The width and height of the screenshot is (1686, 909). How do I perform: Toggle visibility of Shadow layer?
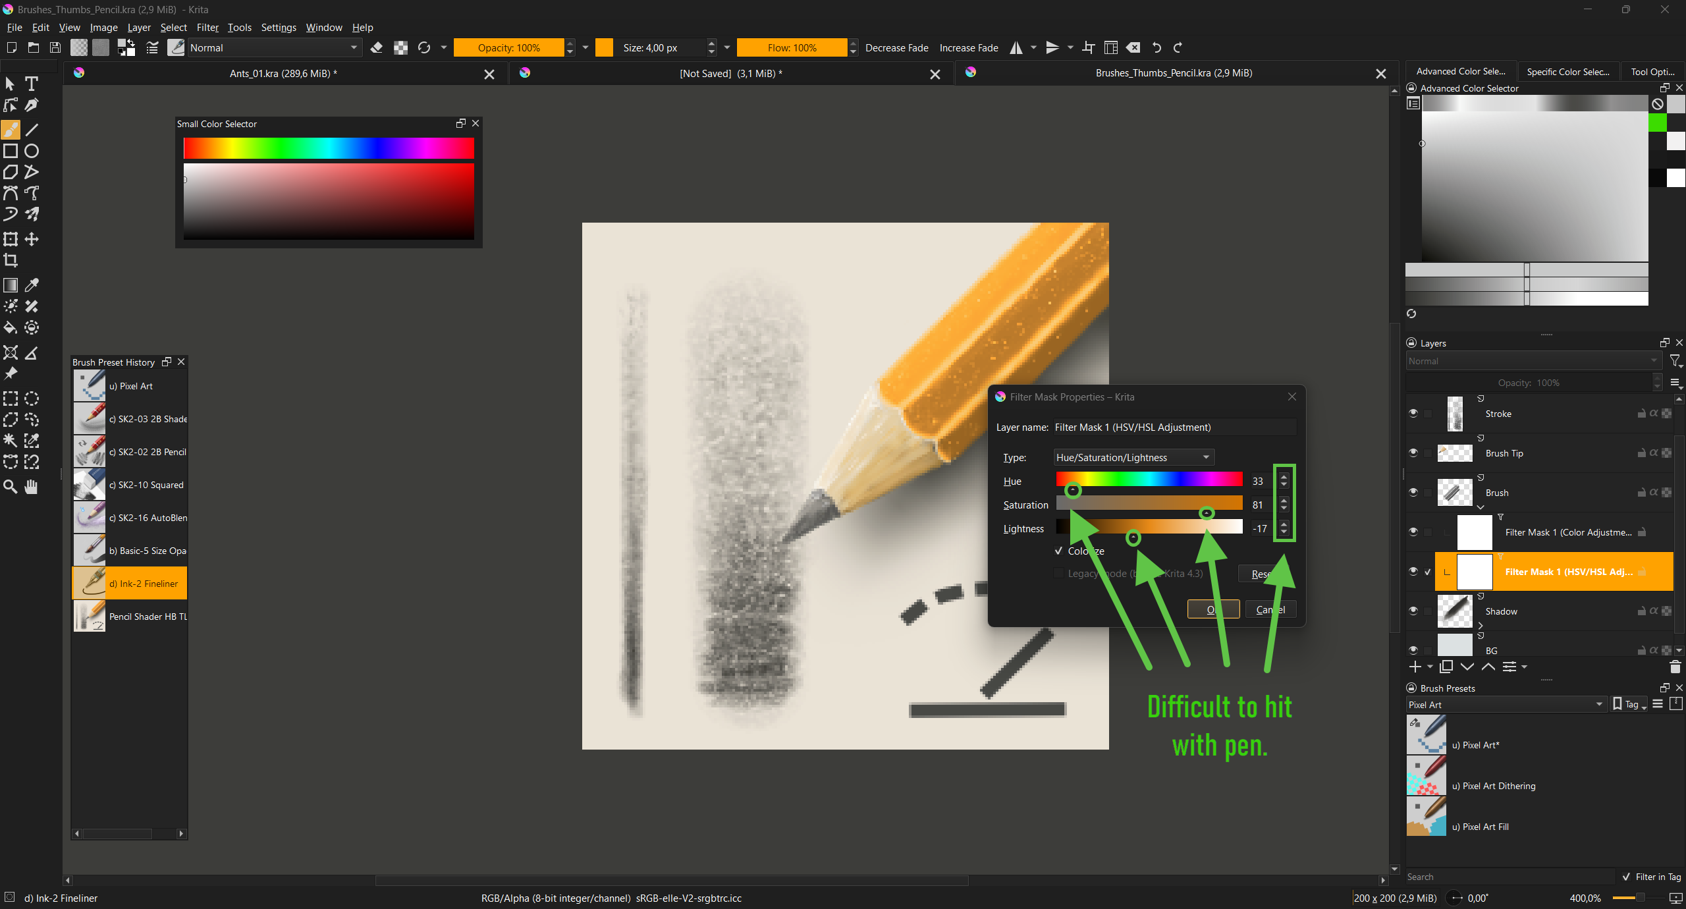tap(1413, 611)
